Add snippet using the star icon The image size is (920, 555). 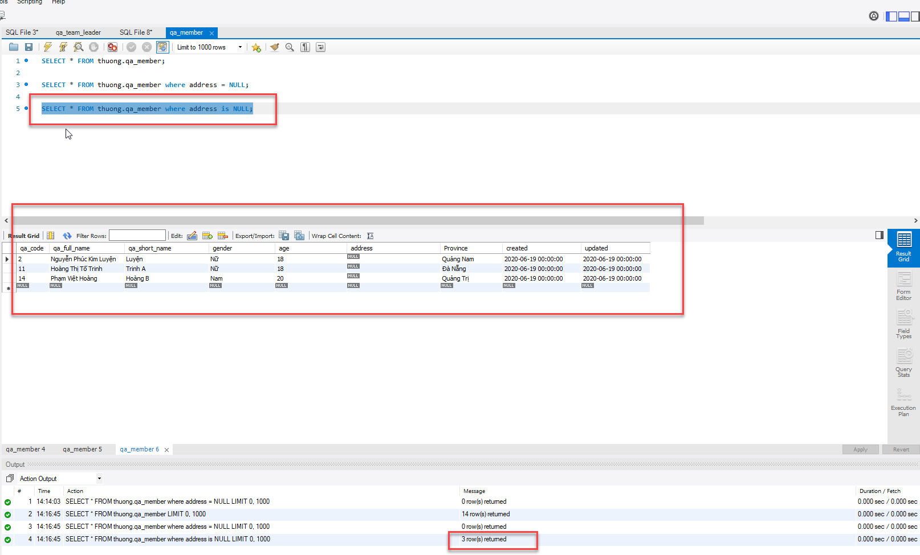(x=256, y=47)
